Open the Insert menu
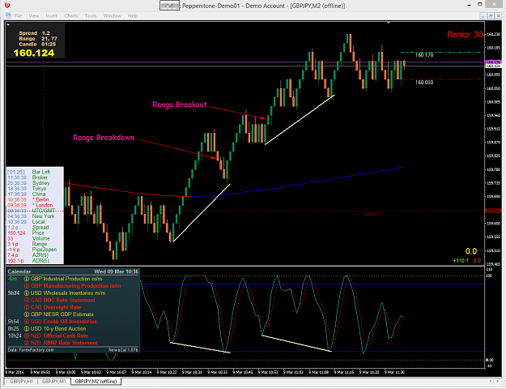 (x=51, y=15)
